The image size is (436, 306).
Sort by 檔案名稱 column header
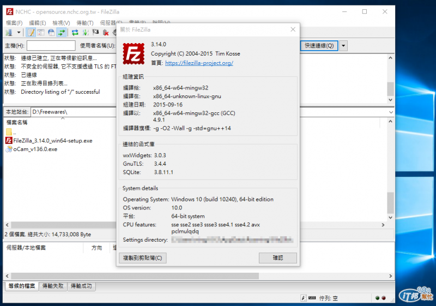[17, 122]
